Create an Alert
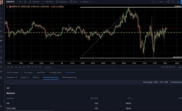Image resolution: width=182 pixels, height=111 pixels. pyautogui.click(x=73, y=2)
